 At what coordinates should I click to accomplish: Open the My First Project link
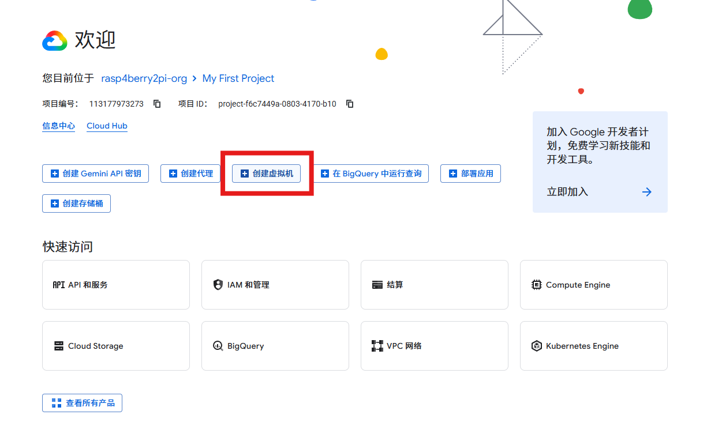[x=238, y=78]
